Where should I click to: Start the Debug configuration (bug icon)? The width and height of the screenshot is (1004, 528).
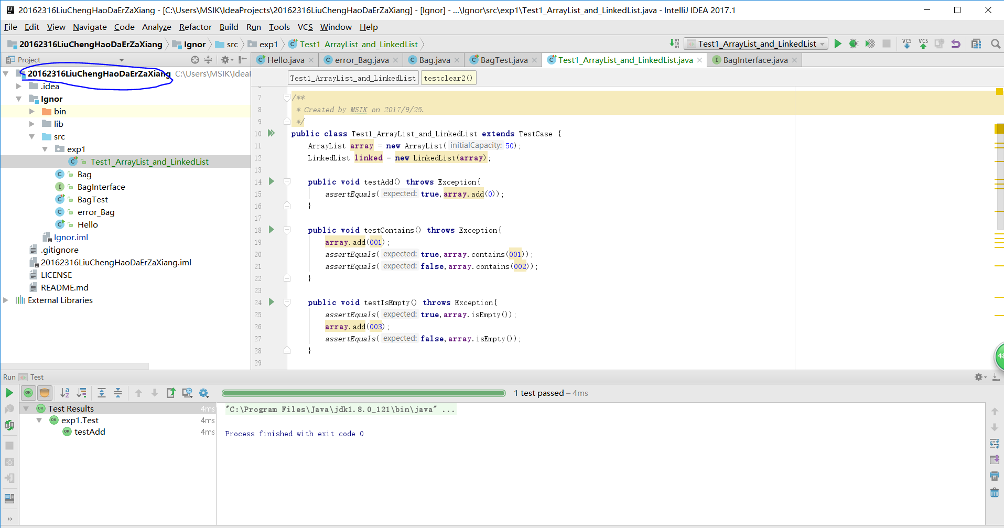coord(854,44)
